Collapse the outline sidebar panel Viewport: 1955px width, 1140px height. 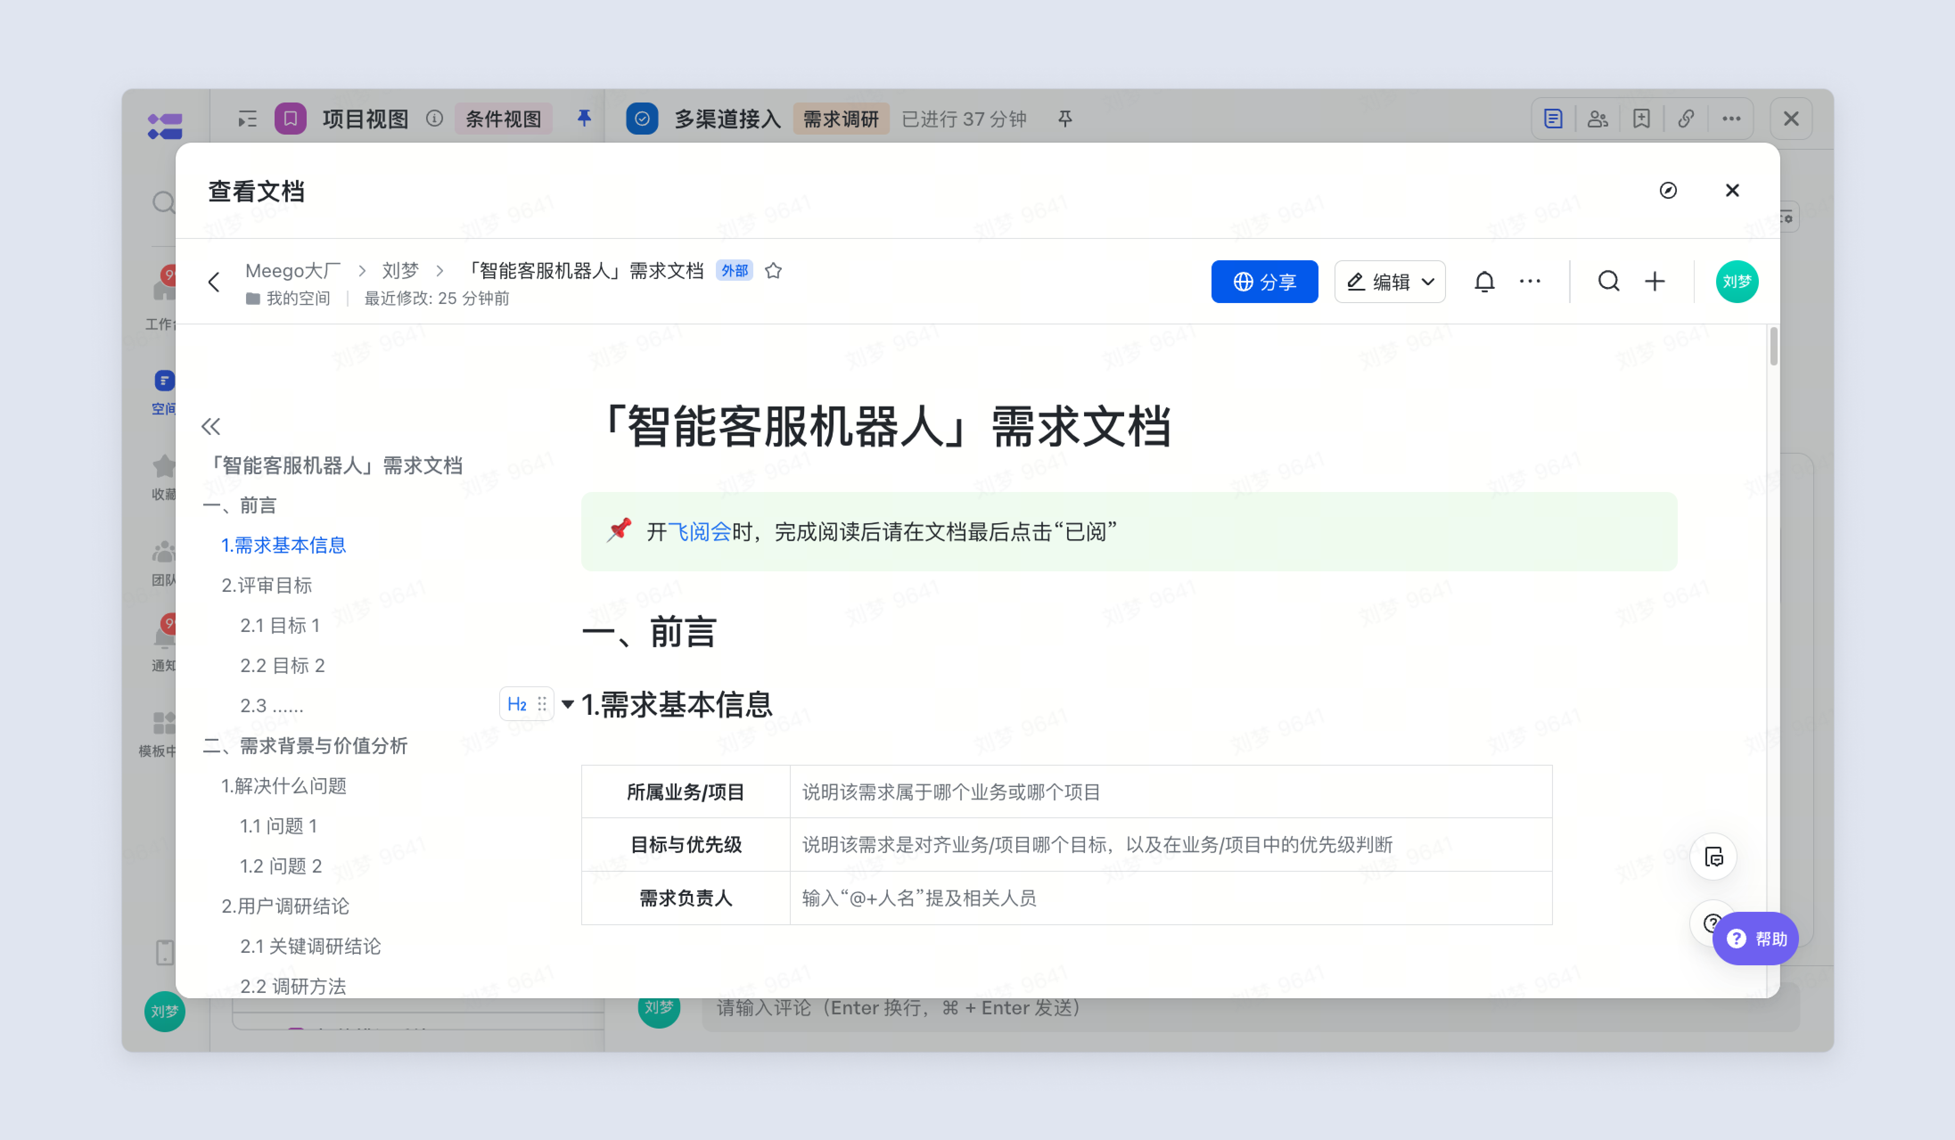pyautogui.click(x=211, y=426)
